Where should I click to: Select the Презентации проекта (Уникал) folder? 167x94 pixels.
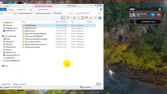click(58, 44)
